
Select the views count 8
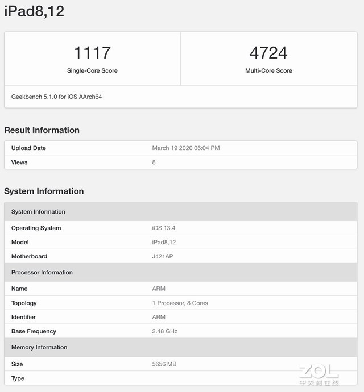(x=154, y=162)
